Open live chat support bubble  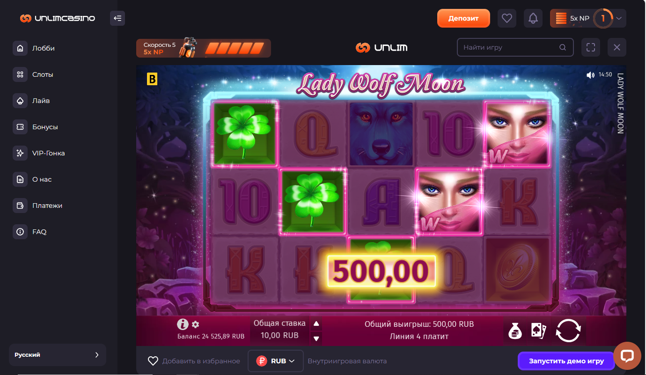pyautogui.click(x=627, y=355)
